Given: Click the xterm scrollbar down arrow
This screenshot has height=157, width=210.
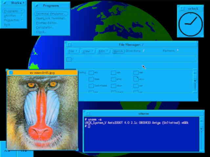Looking at the screenshot, I should pos(201,129).
